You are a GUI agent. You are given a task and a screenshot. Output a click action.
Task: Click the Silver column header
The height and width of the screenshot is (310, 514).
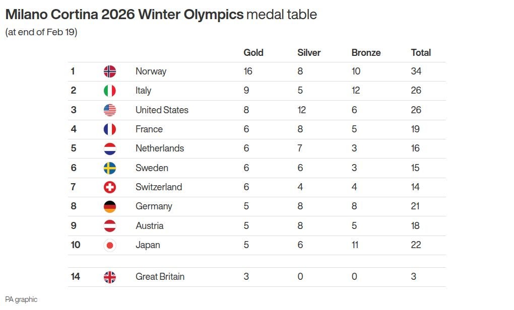click(x=309, y=53)
